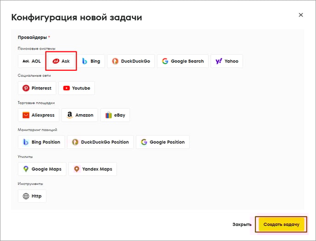316x241 pixels.
Task: Choose Google Position monitoring
Action: 163,142
